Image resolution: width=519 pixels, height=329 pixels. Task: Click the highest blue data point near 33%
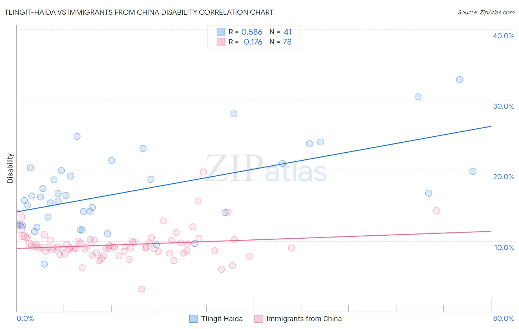coord(460,80)
